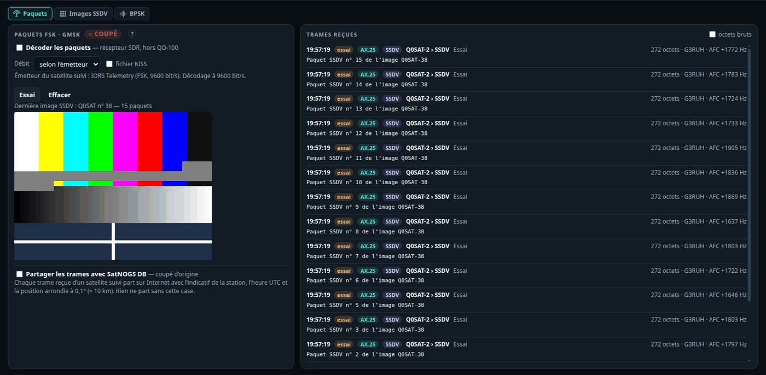Open the BPSK tab
This screenshot has width=766, height=375.
[x=132, y=14]
